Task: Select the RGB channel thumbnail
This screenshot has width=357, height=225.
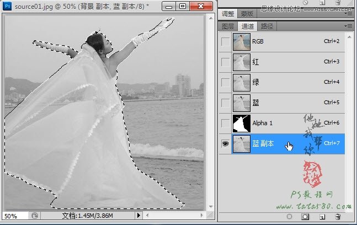Action: (242, 42)
